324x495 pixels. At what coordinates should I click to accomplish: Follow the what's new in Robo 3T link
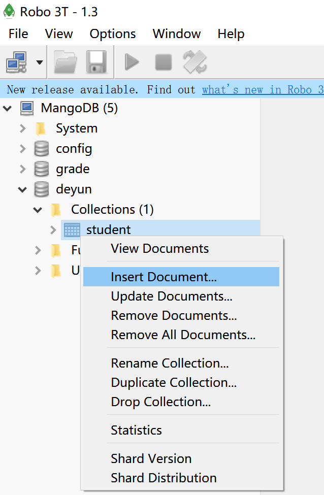pos(263,90)
